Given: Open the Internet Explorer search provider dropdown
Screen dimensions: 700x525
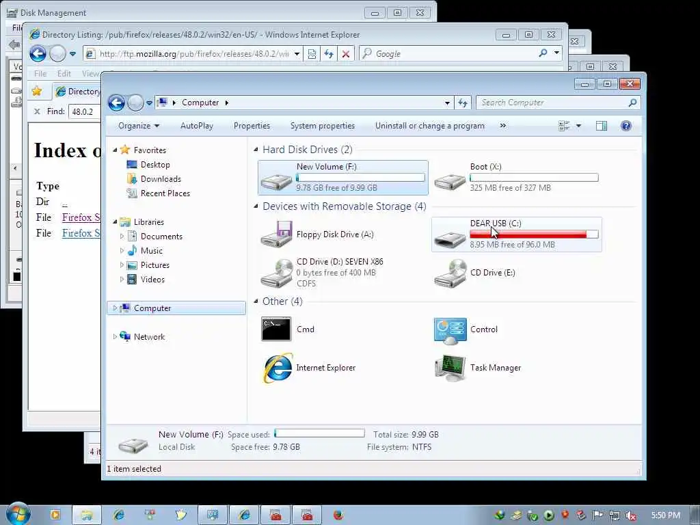Looking at the screenshot, I should coord(556,53).
